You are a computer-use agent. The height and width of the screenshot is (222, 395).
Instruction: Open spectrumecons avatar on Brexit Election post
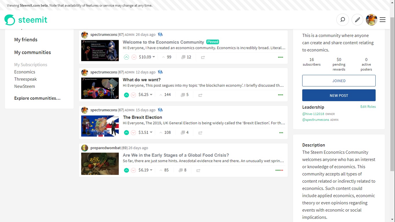point(85,110)
